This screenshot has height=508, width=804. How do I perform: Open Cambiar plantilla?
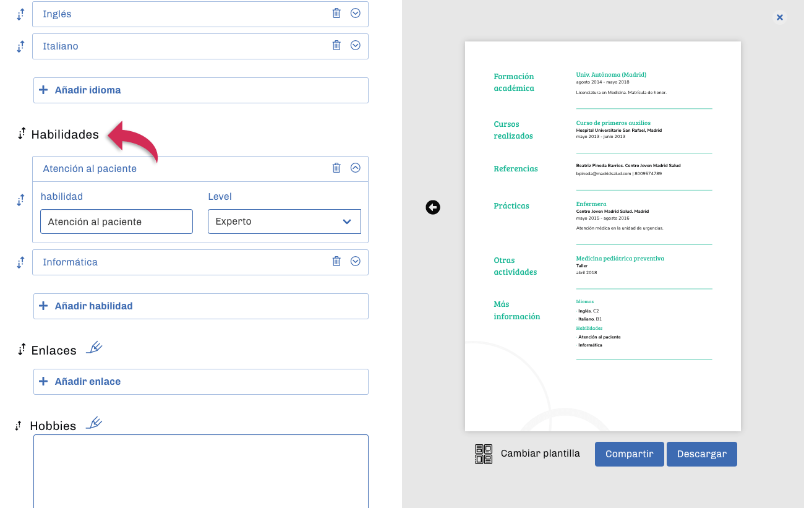[x=541, y=454]
